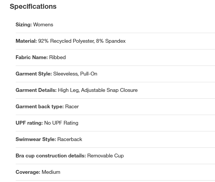Screen dimensions: 215x182
Task: Click the Coverage label
Action: [x=28, y=172]
